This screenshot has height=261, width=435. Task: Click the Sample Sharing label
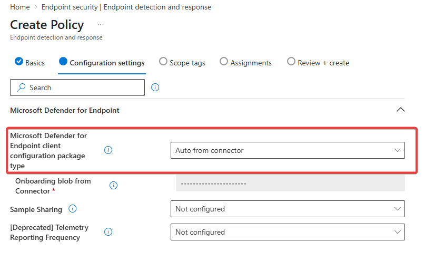tap(36, 209)
